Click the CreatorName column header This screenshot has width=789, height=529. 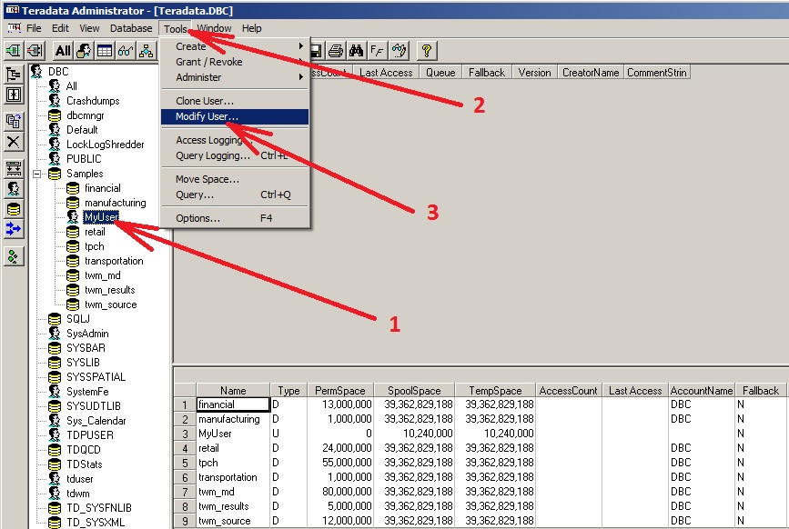click(591, 73)
